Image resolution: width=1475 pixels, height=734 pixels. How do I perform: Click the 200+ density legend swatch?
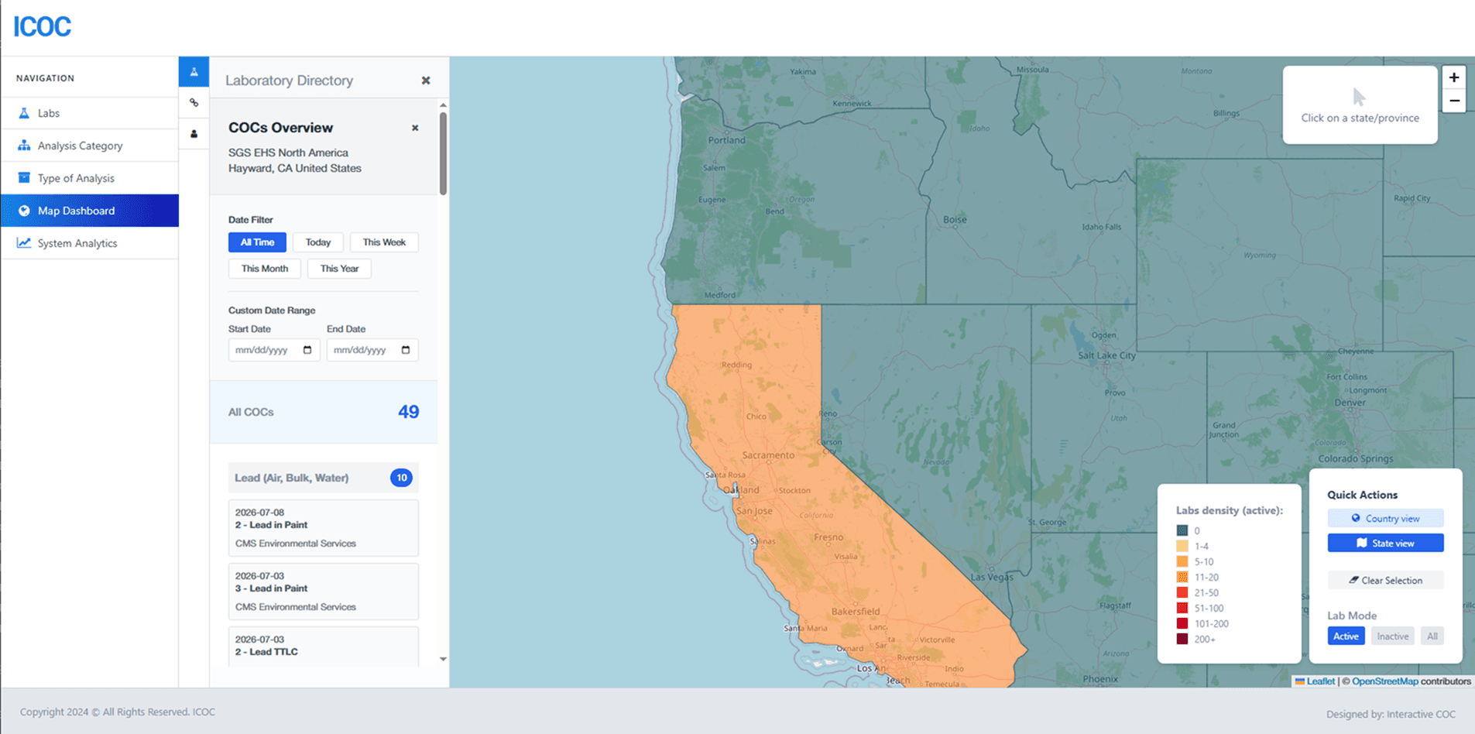(x=1182, y=639)
